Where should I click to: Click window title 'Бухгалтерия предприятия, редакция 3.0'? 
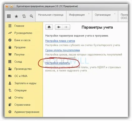[37, 6]
